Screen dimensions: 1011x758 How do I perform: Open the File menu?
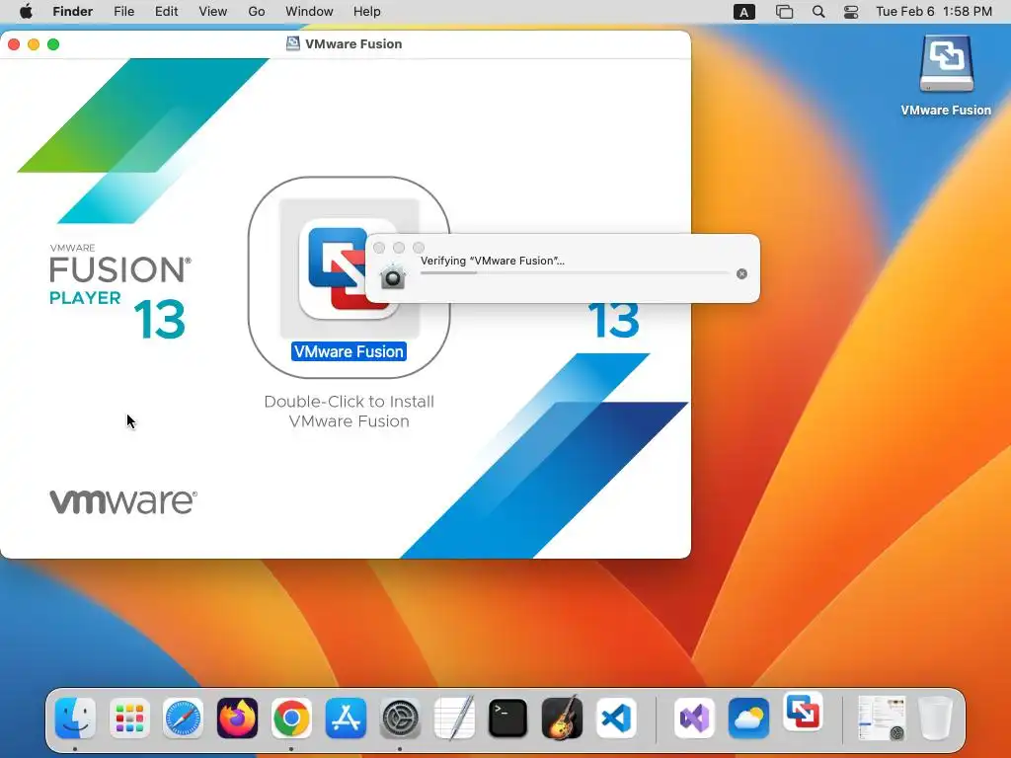(x=123, y=12)
